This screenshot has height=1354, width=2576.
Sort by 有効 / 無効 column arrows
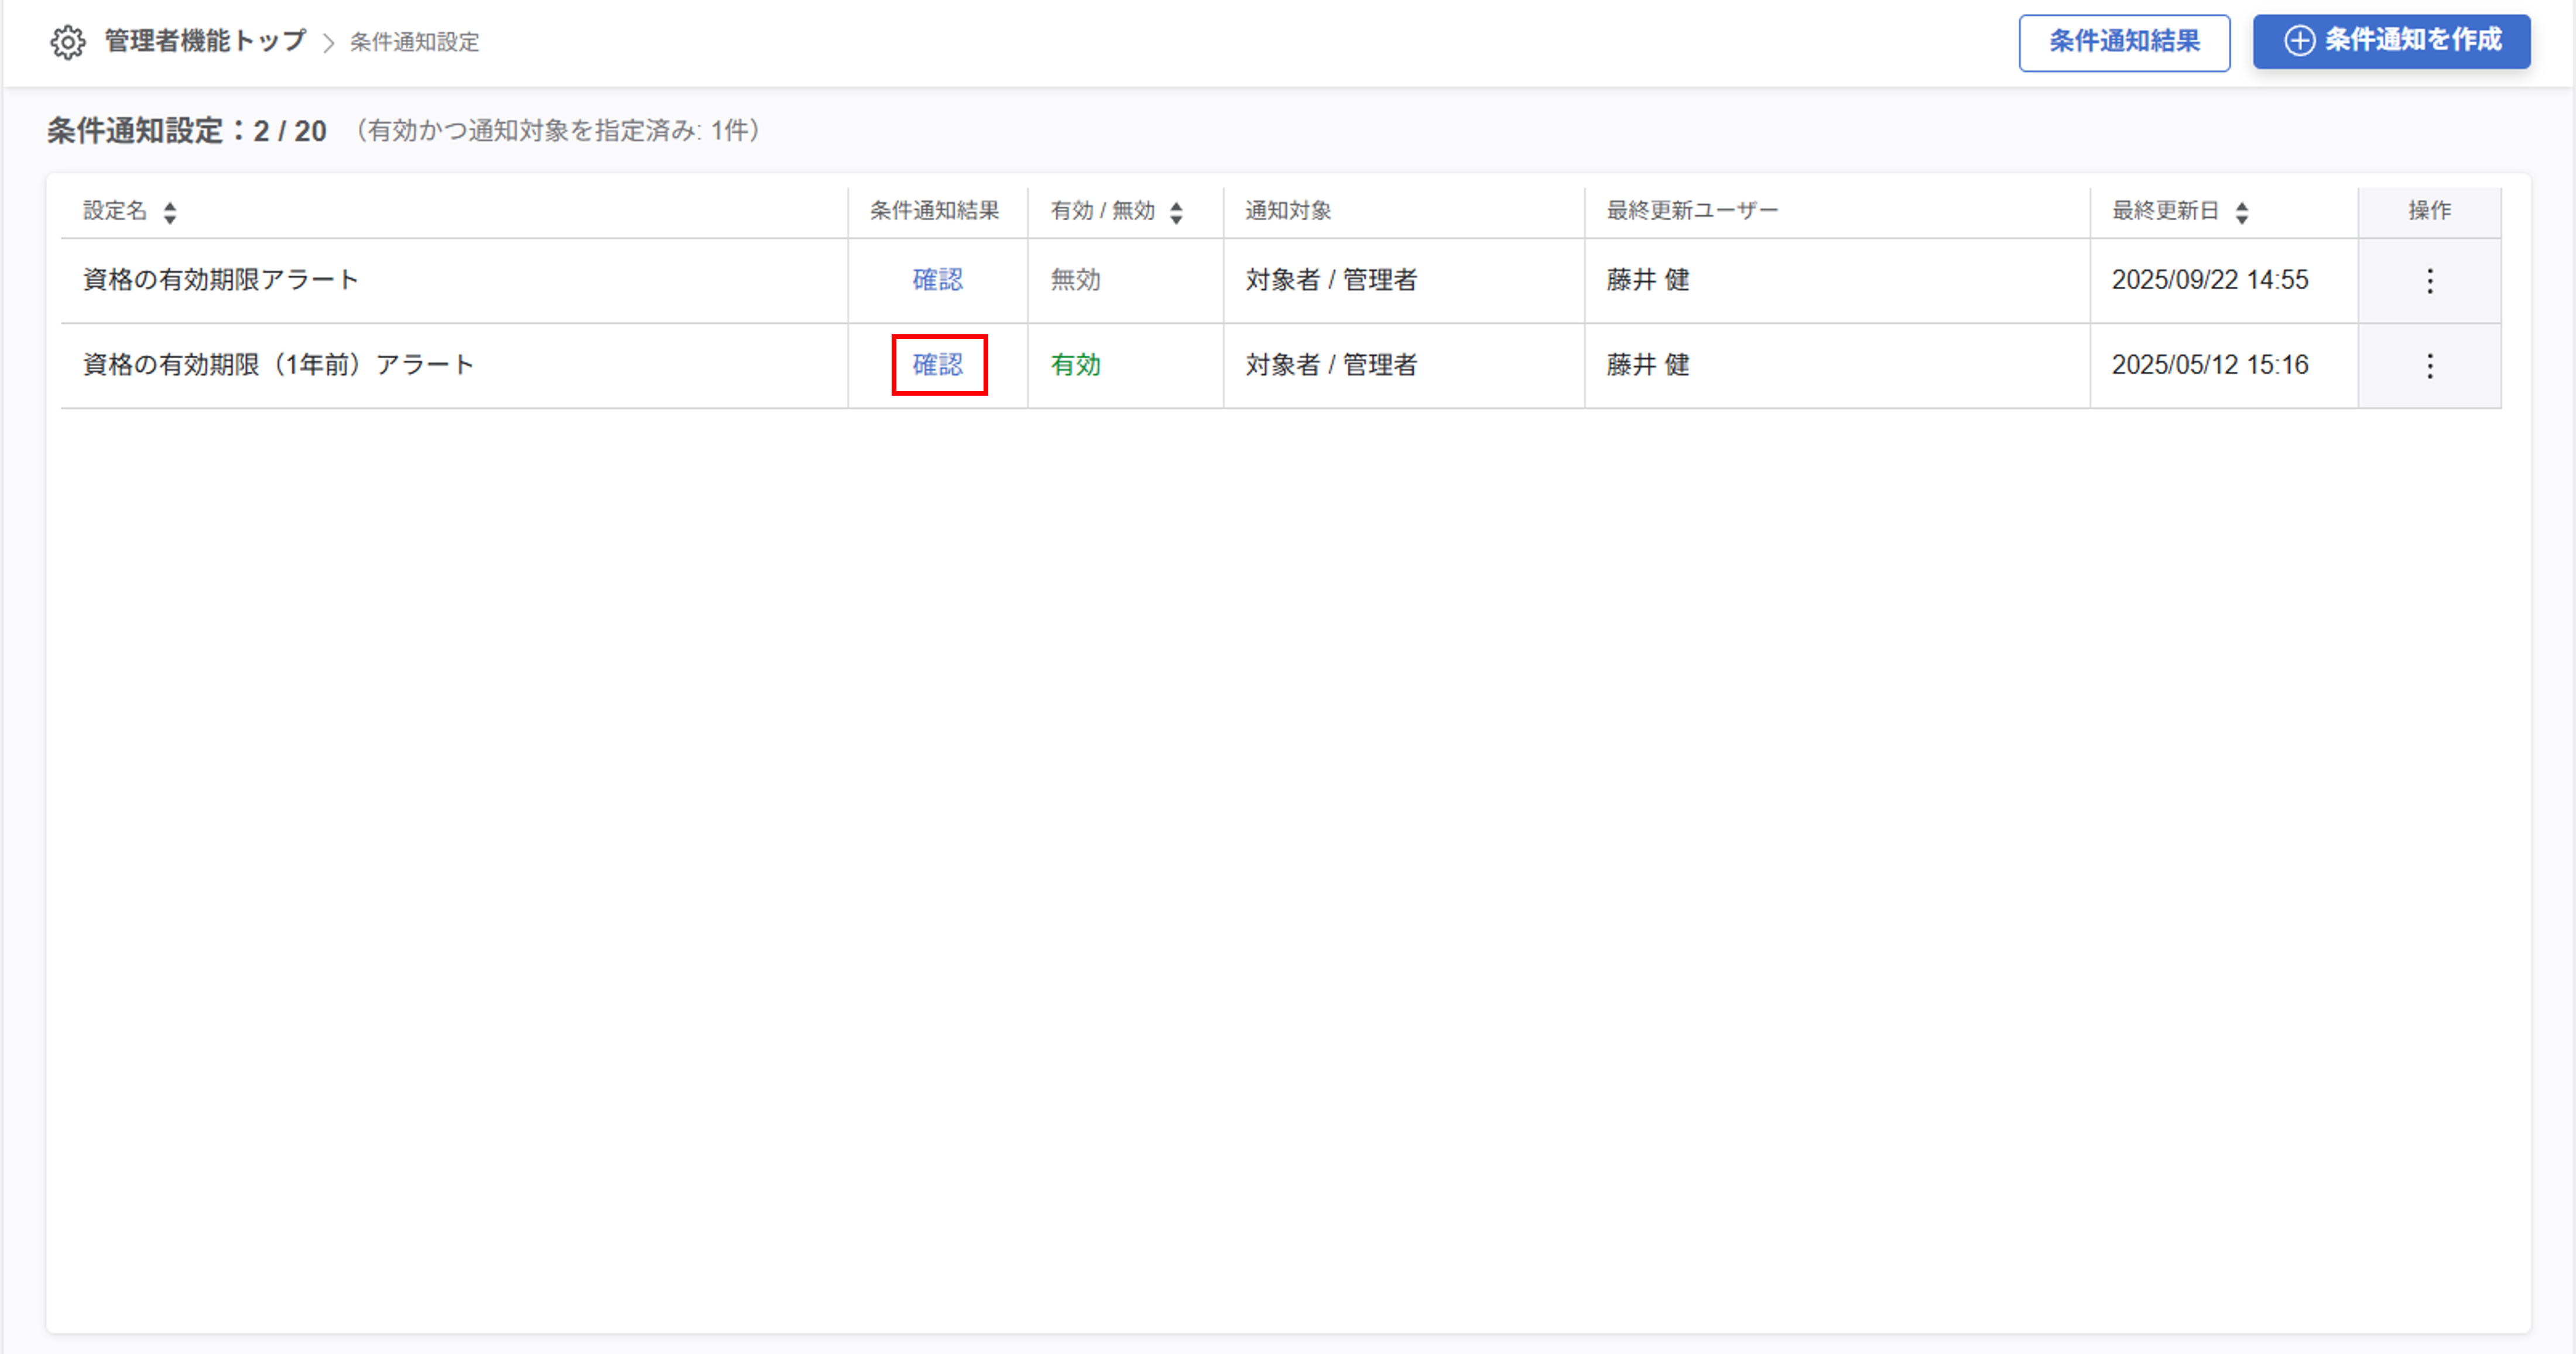pyautogui.click(x=1176, y=212)
